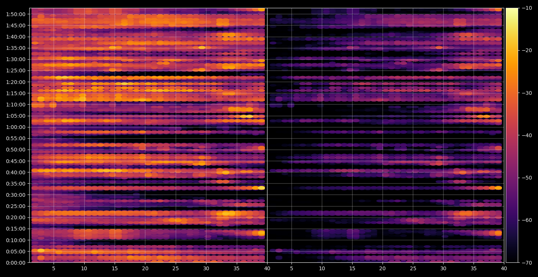This screenshot has height=277, width=538.
Task: Pick x-axis label 20 under the left heatmap
Action: [145, 268]
